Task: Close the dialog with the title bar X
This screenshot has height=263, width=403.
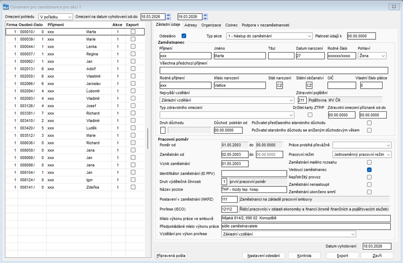Action: (x=394, y=7)
